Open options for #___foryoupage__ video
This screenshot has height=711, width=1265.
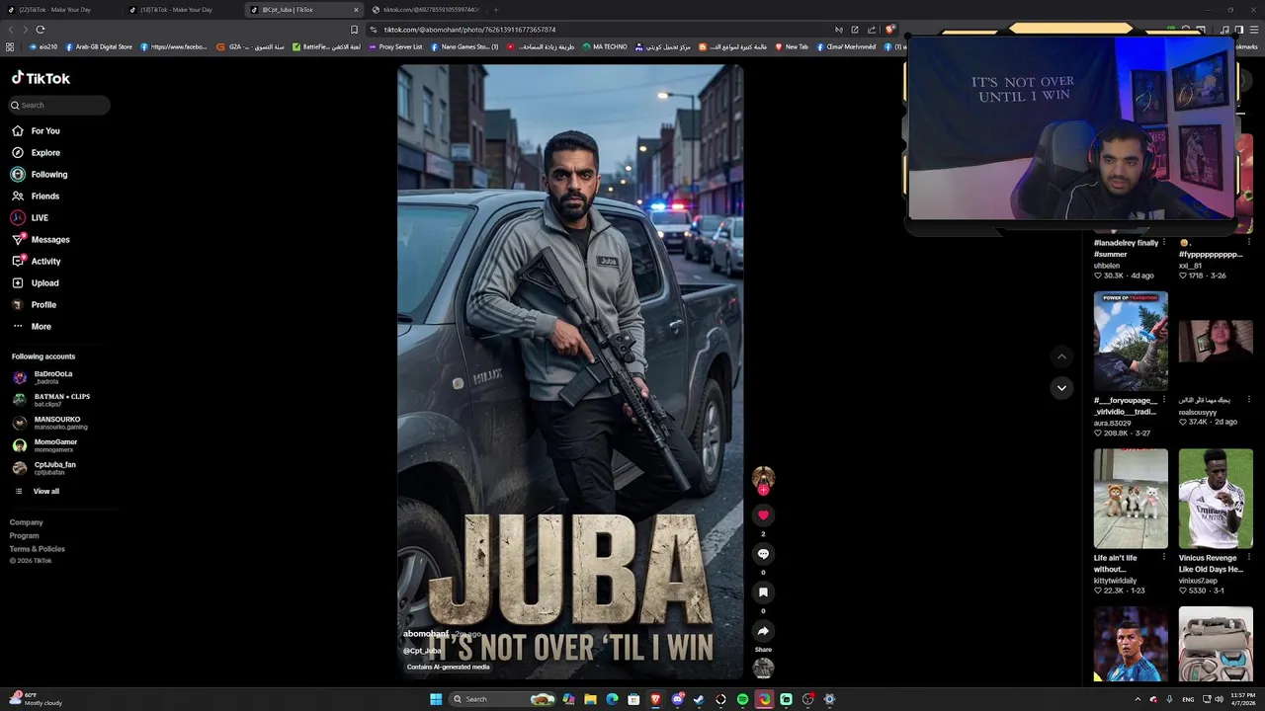tap(1164, 400)
